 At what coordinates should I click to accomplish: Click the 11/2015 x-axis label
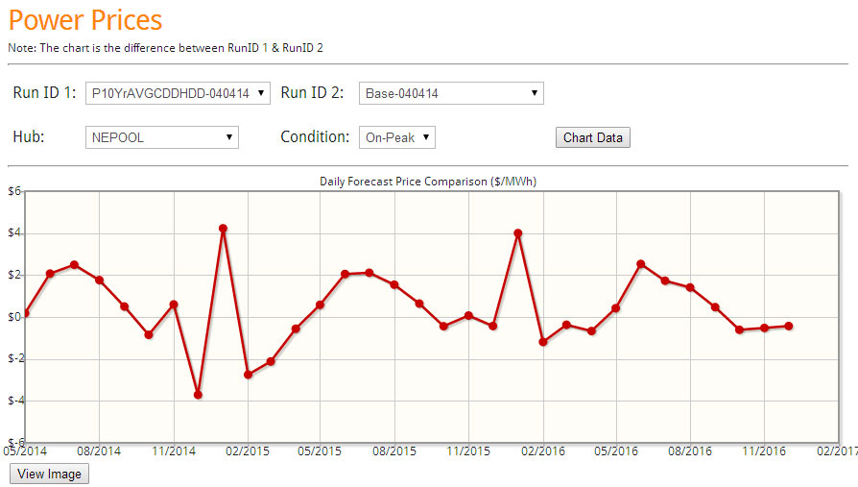point(468,451)
